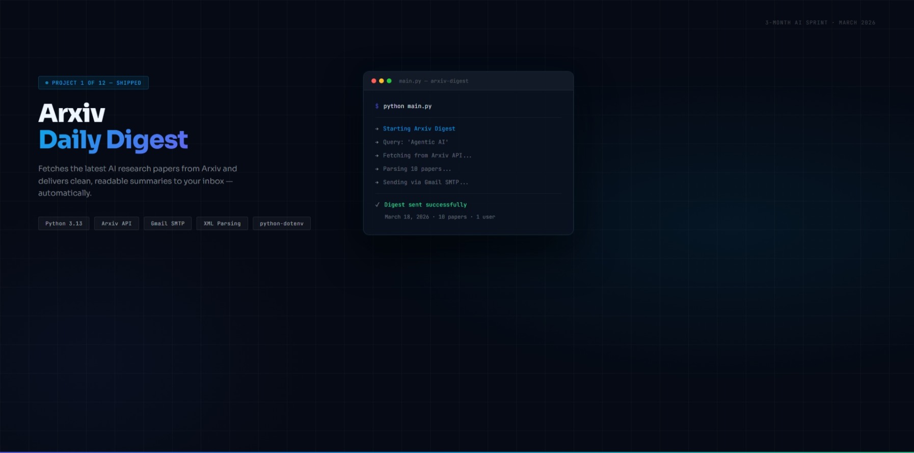Click the yellow minimize dot on the terminal window
Screen dimensions: 914x453
(x=382, y=81)
